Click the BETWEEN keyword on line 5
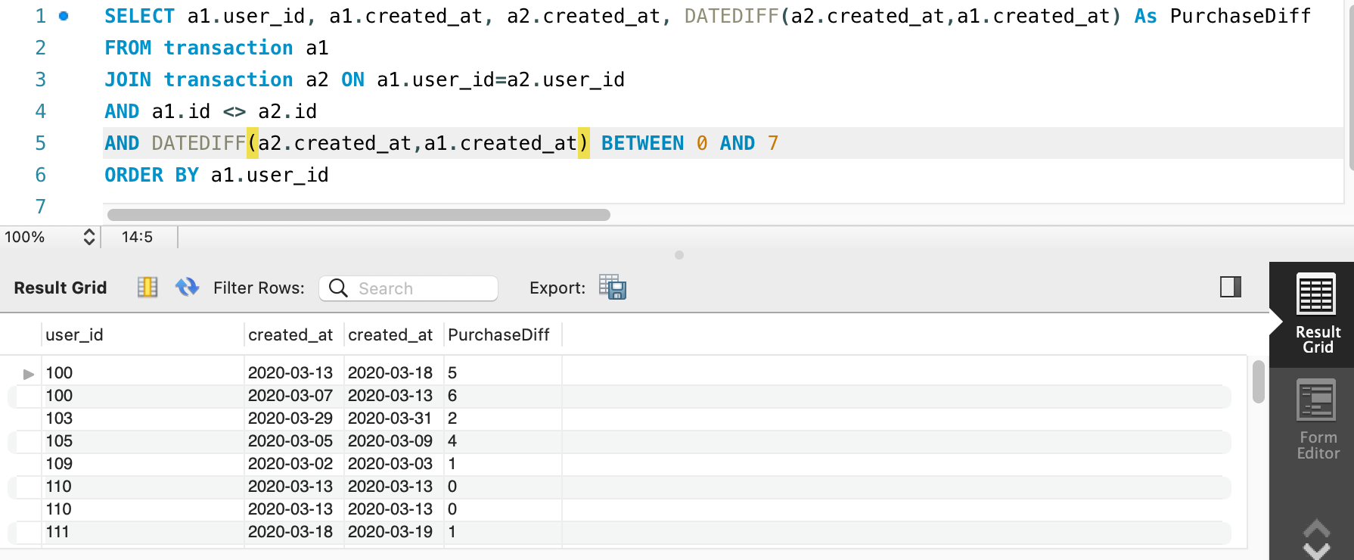The height and width of the screenshot is (560, 1354). tap(642, 143)
